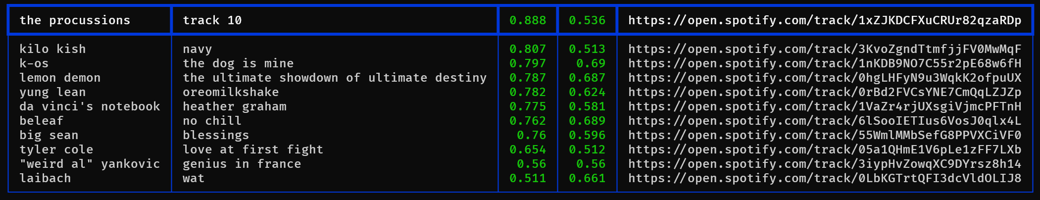Click the value 0.807

click(528, 49)
